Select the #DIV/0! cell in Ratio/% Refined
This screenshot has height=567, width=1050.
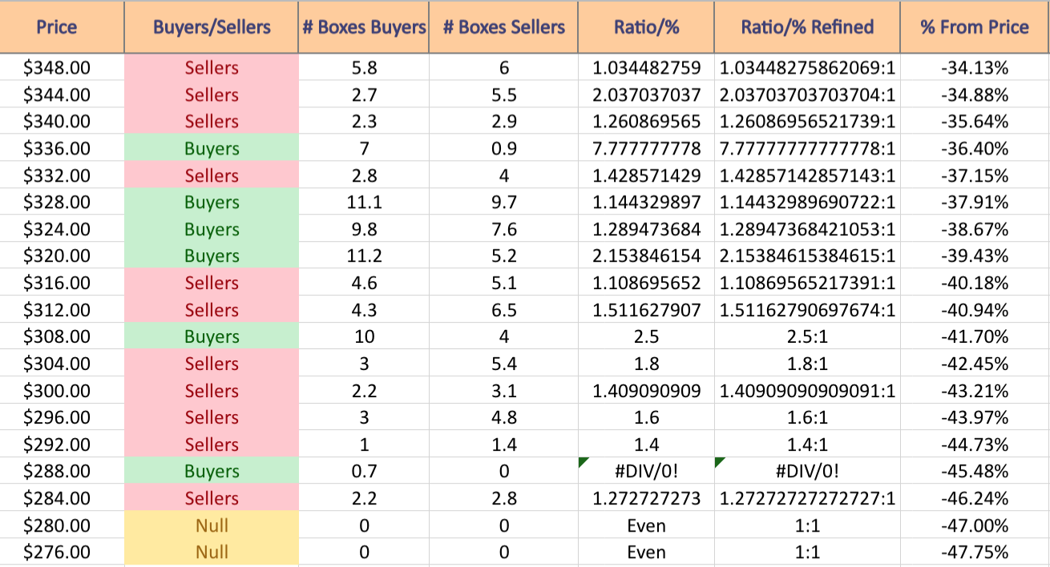[807, 471]
